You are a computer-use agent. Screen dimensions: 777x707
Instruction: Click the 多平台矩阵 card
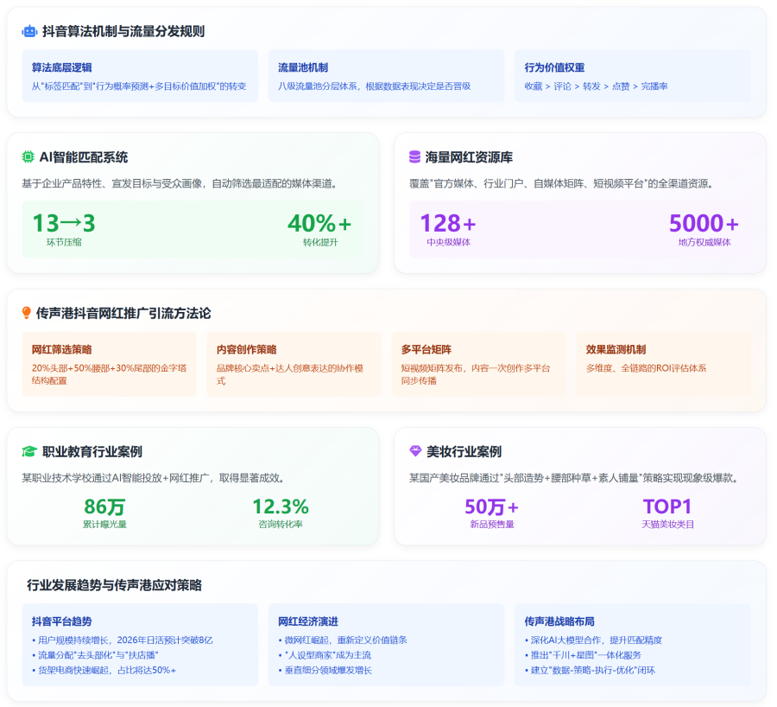pyautogui.click(x=478, y=364)
